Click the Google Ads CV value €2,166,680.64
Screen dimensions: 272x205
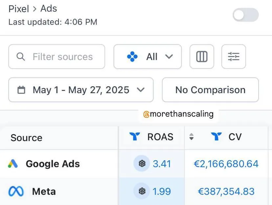tap(226, 164)
